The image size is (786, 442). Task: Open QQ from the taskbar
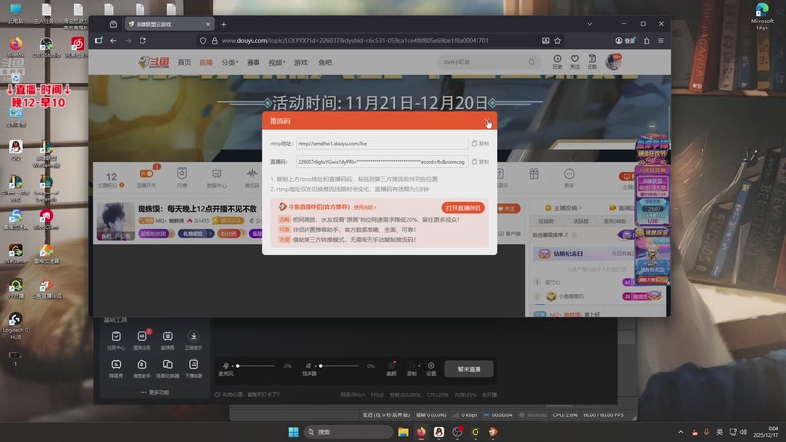pos(439,432)
